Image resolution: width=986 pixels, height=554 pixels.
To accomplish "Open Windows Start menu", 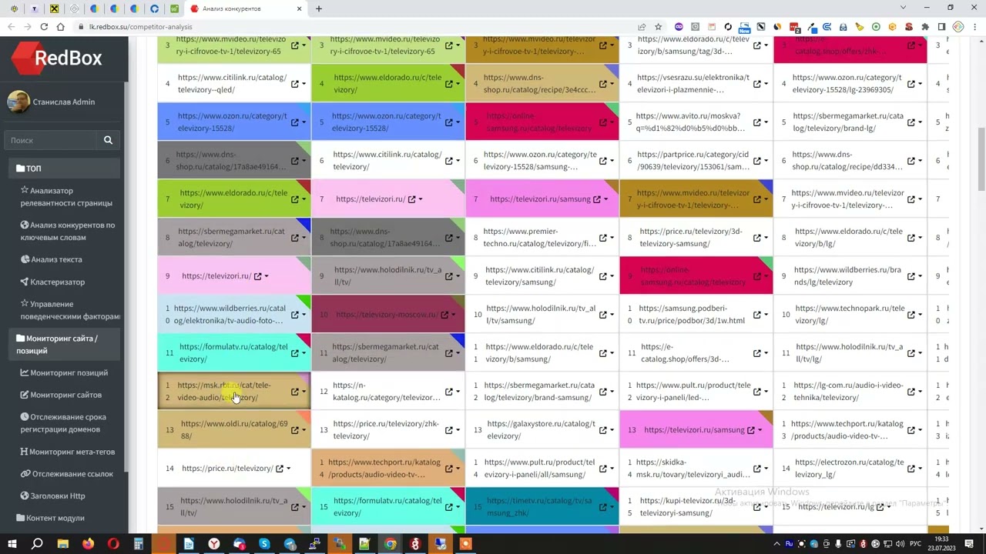I will pyautogui.click(x=12, y=544).
